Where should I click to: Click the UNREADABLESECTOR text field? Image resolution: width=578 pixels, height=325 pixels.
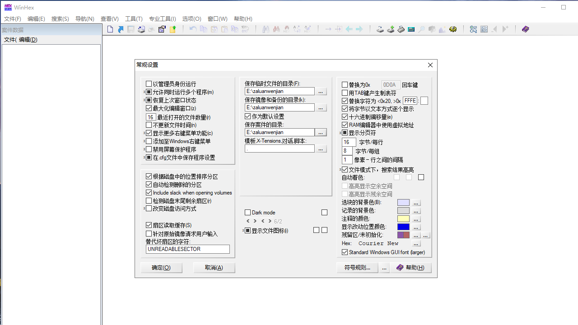coord(187,249)
